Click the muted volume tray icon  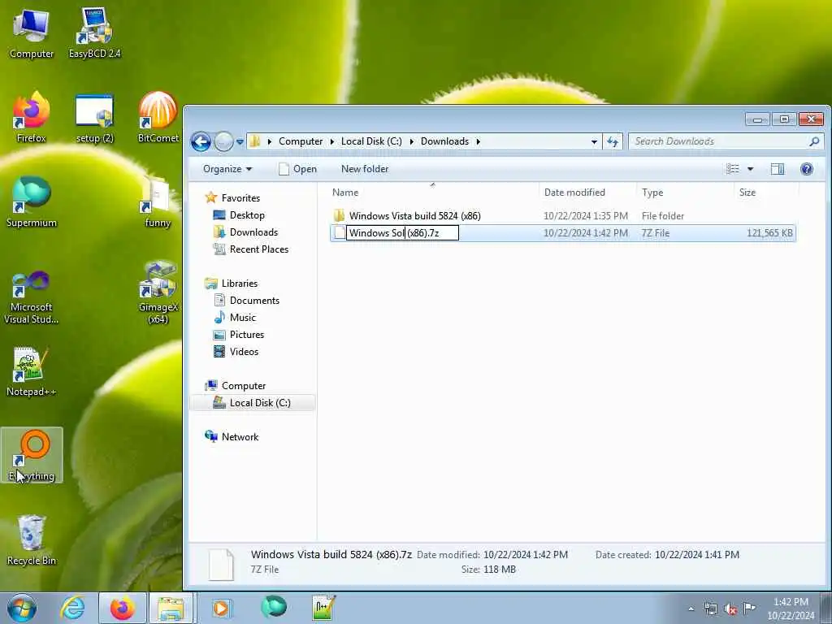(x=730, y=609)
